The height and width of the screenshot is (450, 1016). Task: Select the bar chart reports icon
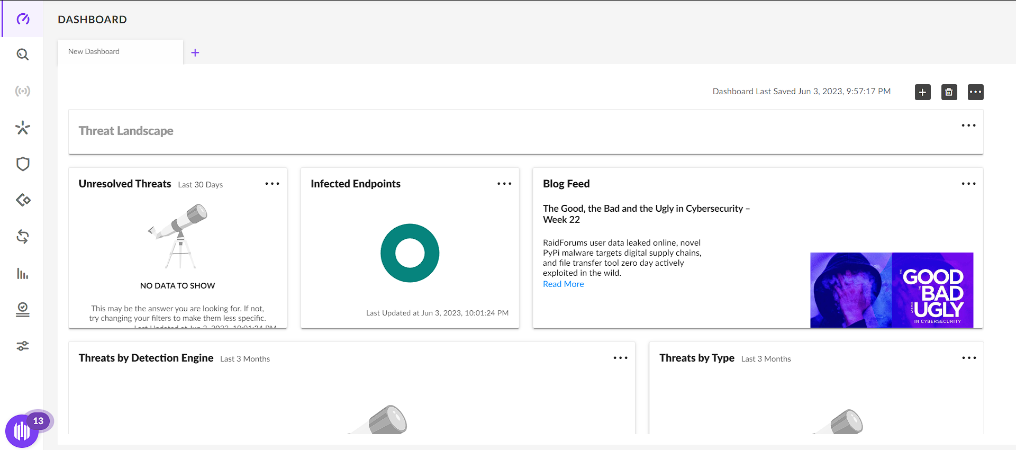point(22,274)
